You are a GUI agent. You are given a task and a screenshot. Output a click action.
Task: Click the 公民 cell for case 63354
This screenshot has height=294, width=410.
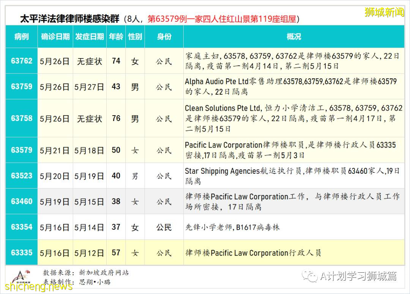click(163, 227)
